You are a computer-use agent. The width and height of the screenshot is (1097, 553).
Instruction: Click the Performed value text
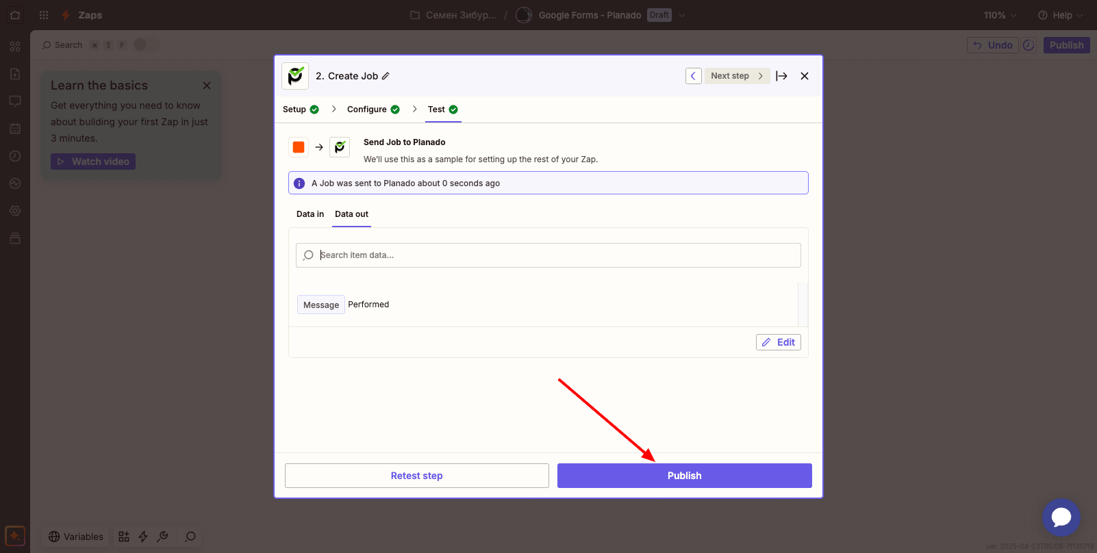(x=368, y=305)
